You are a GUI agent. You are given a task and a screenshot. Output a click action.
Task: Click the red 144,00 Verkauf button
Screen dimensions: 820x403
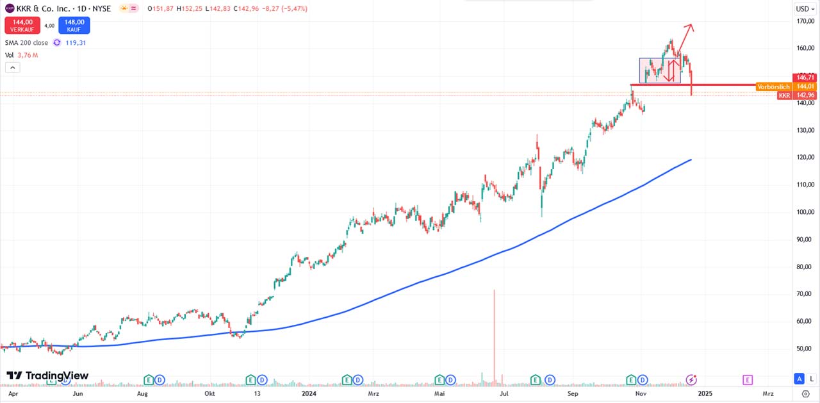point(22,25)
